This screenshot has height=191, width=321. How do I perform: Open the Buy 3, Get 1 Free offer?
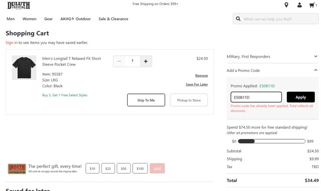tap(65, 95)
